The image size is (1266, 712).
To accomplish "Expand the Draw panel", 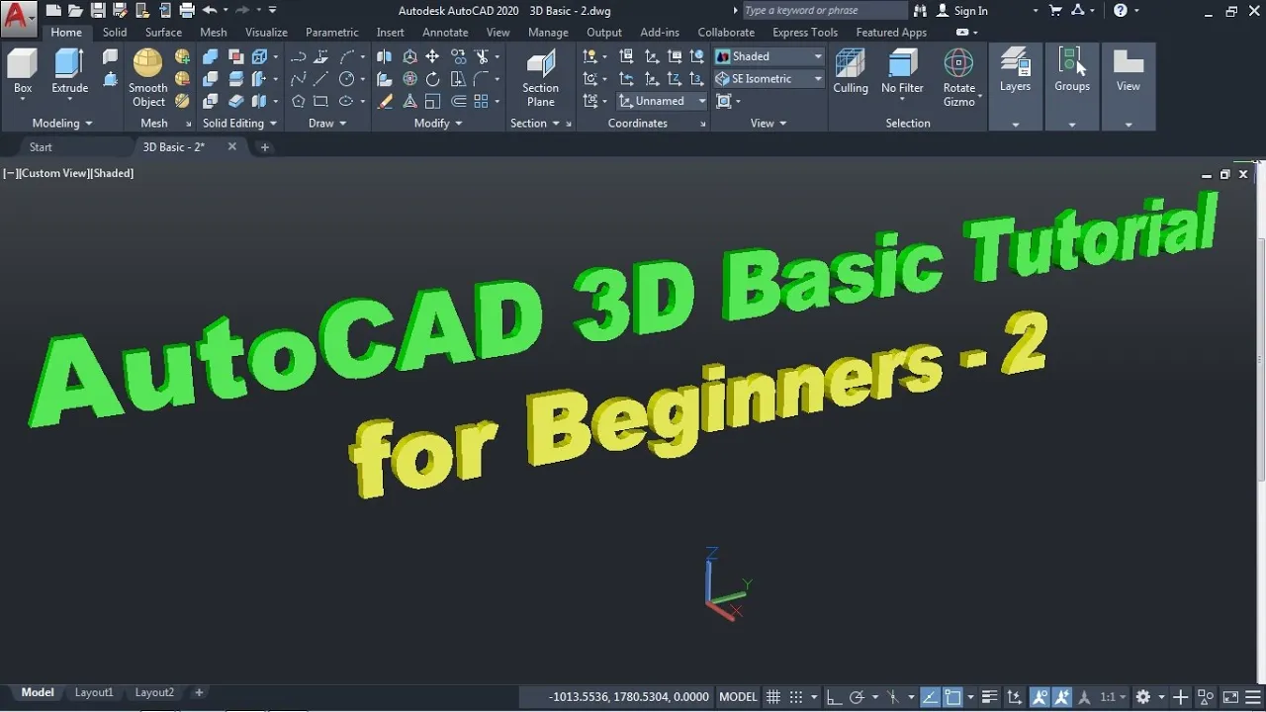I will click(328, 123).
